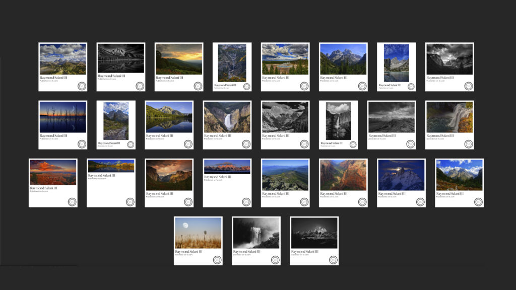Open the crescent moon over lake photo
Viewport: 516px width, 290px height.
click(63, 117)
